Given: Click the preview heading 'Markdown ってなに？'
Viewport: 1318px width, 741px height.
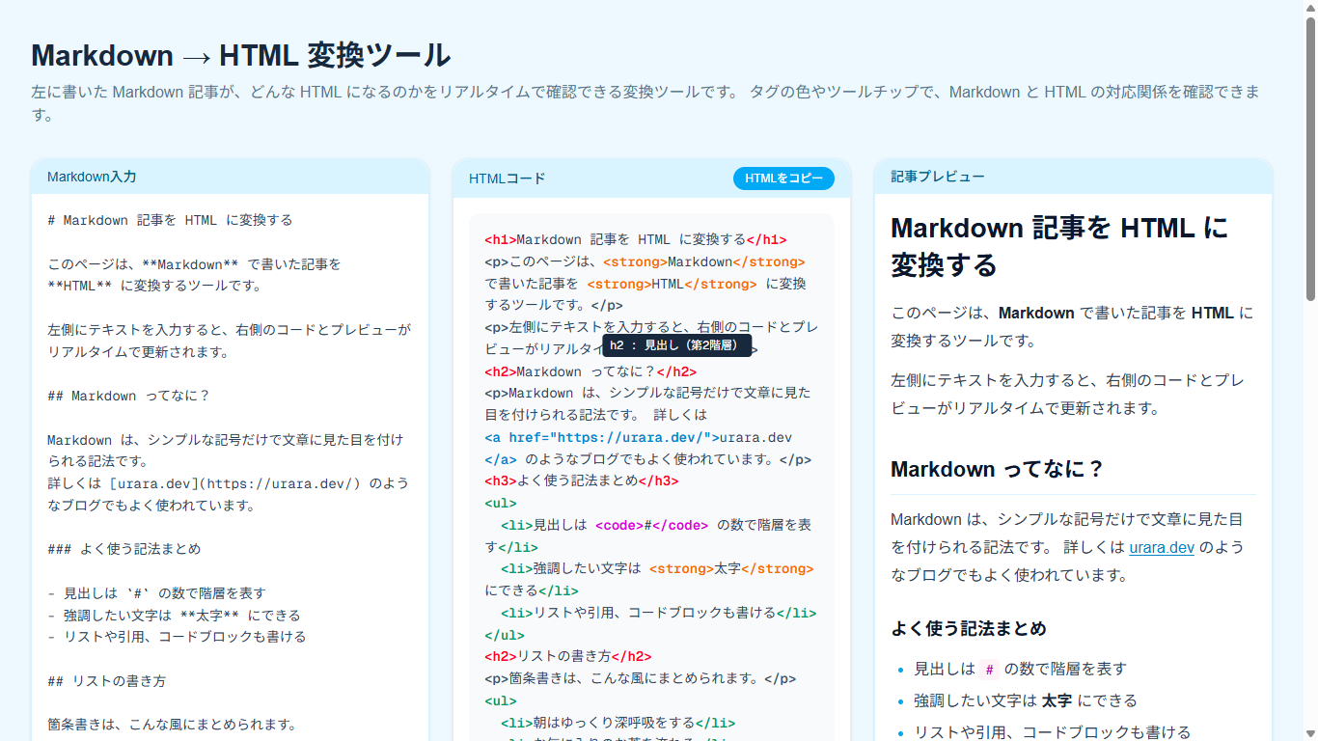Looking at the screenshot, I should tap(997, 469).
